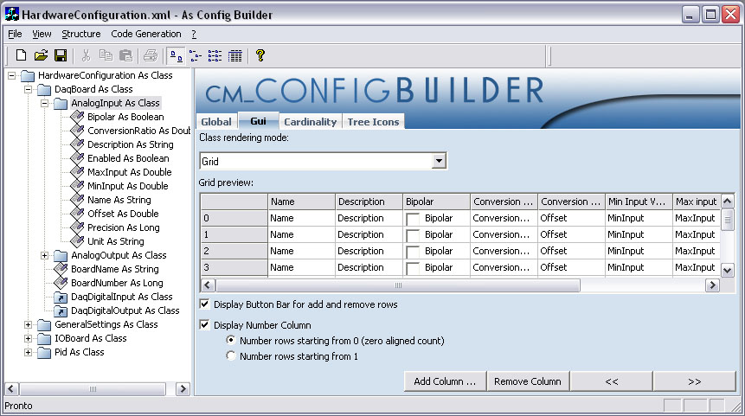This screenshot has height=416, width=745.
Task: Click the Add Column button
Action: (445, 381)
